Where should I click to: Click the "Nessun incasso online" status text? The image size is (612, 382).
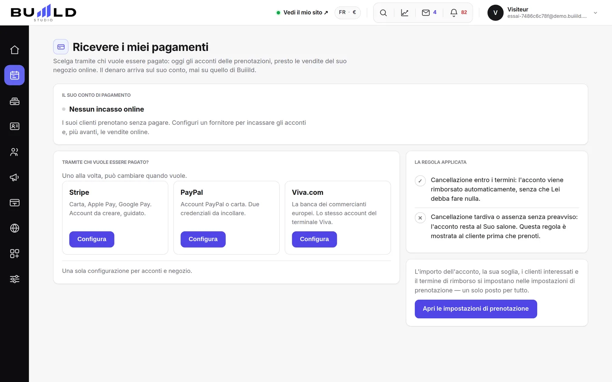(107, 109)
